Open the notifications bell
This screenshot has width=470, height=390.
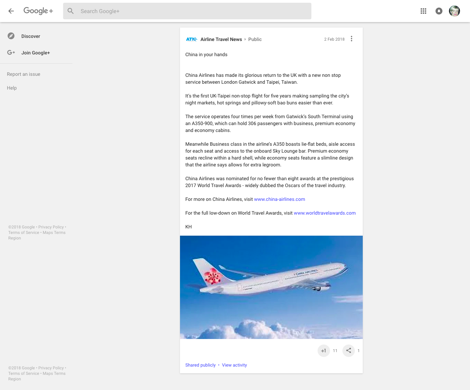pos(439,11)
